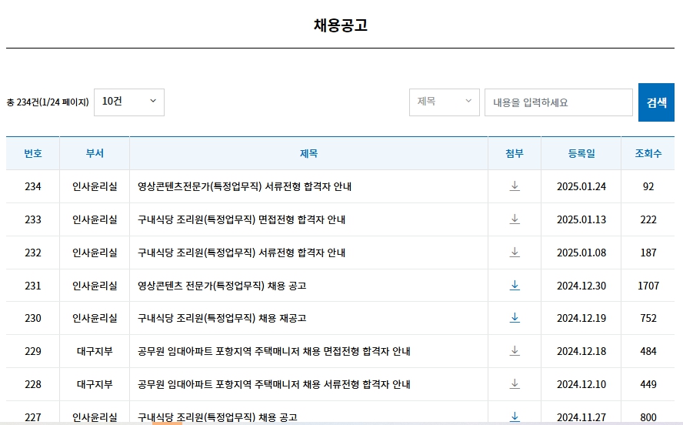The height and width of the screenshot is (425, 683).
Task: Download attachment for post 231
Action: (x=515, y=286)
